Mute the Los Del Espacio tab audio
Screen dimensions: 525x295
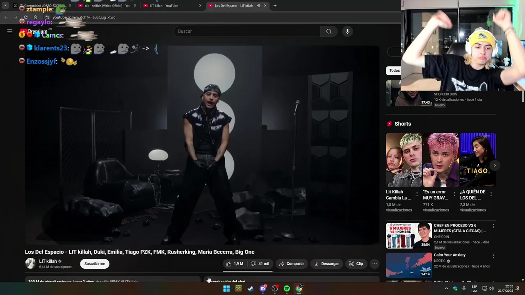(258, 6)
